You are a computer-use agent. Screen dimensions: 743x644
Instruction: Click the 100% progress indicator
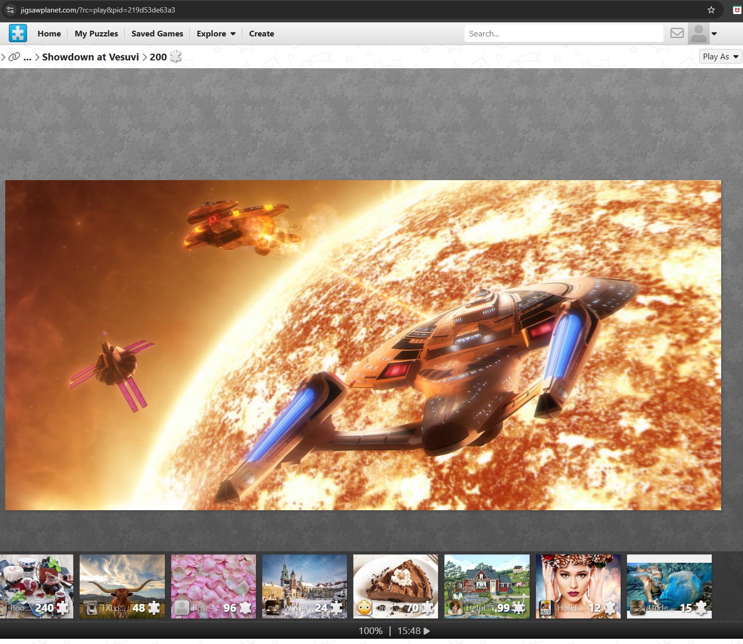(370, 631)
